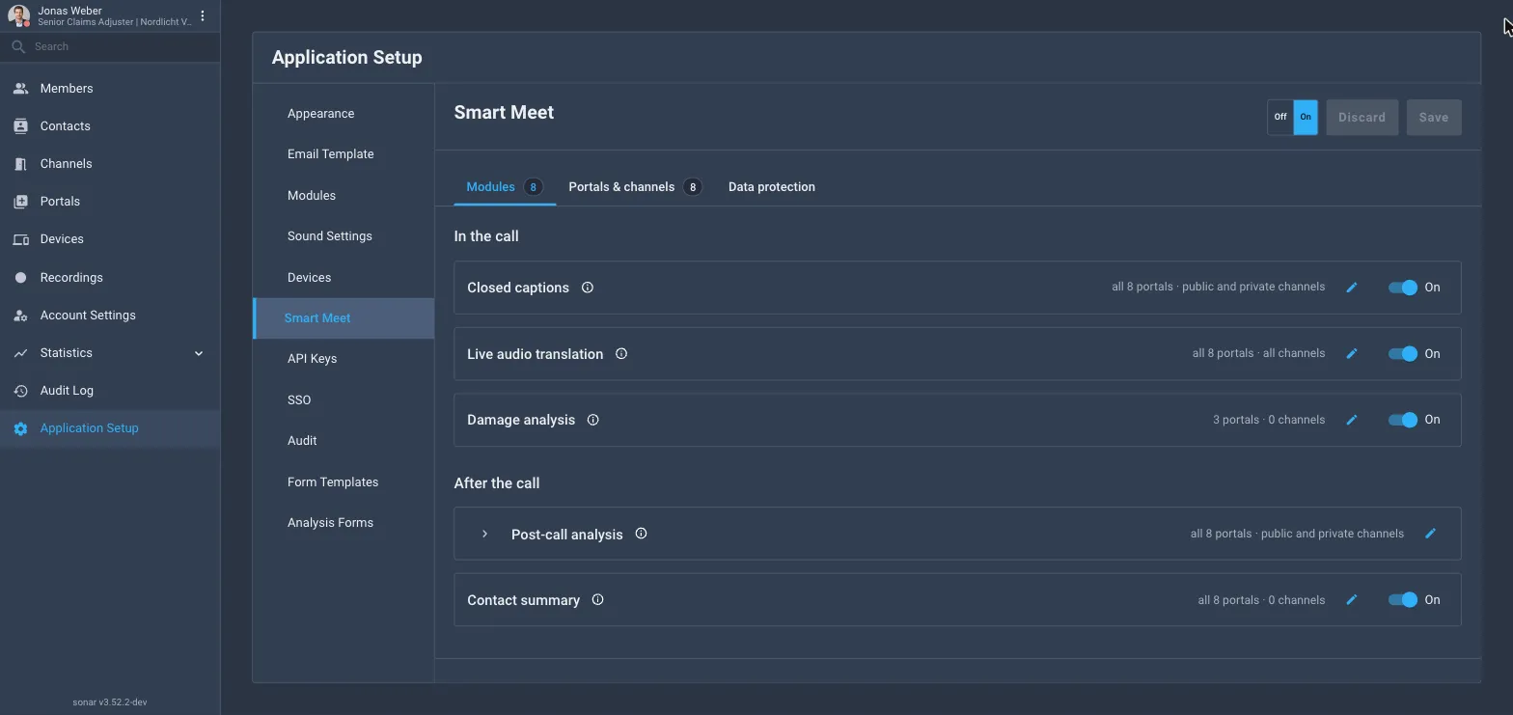Show info for Contact summary
The width and height of the screenshot is (1513, 715).
597,600
